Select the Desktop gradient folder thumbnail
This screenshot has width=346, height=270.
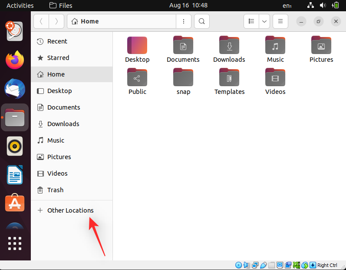click(x=137, y=45)
